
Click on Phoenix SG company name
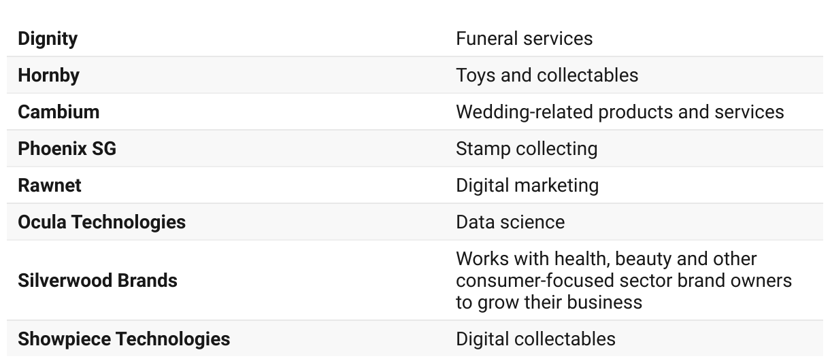(x=67, y=148)
